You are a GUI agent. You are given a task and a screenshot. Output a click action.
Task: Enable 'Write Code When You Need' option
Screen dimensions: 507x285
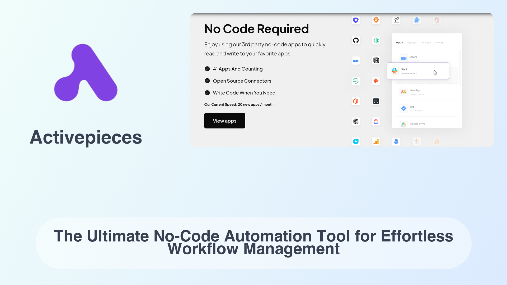coord(208,93)
